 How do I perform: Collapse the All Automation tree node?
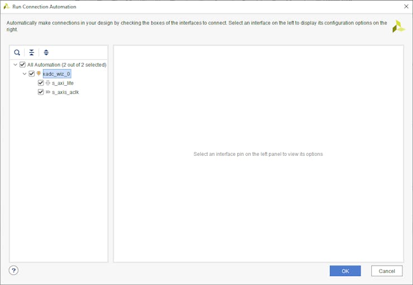tap(15, 65)
